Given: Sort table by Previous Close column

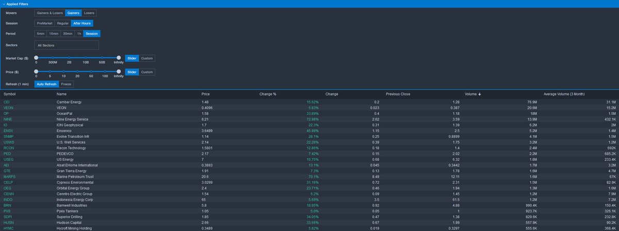Looking at the screenshot, I should [398, 94].
